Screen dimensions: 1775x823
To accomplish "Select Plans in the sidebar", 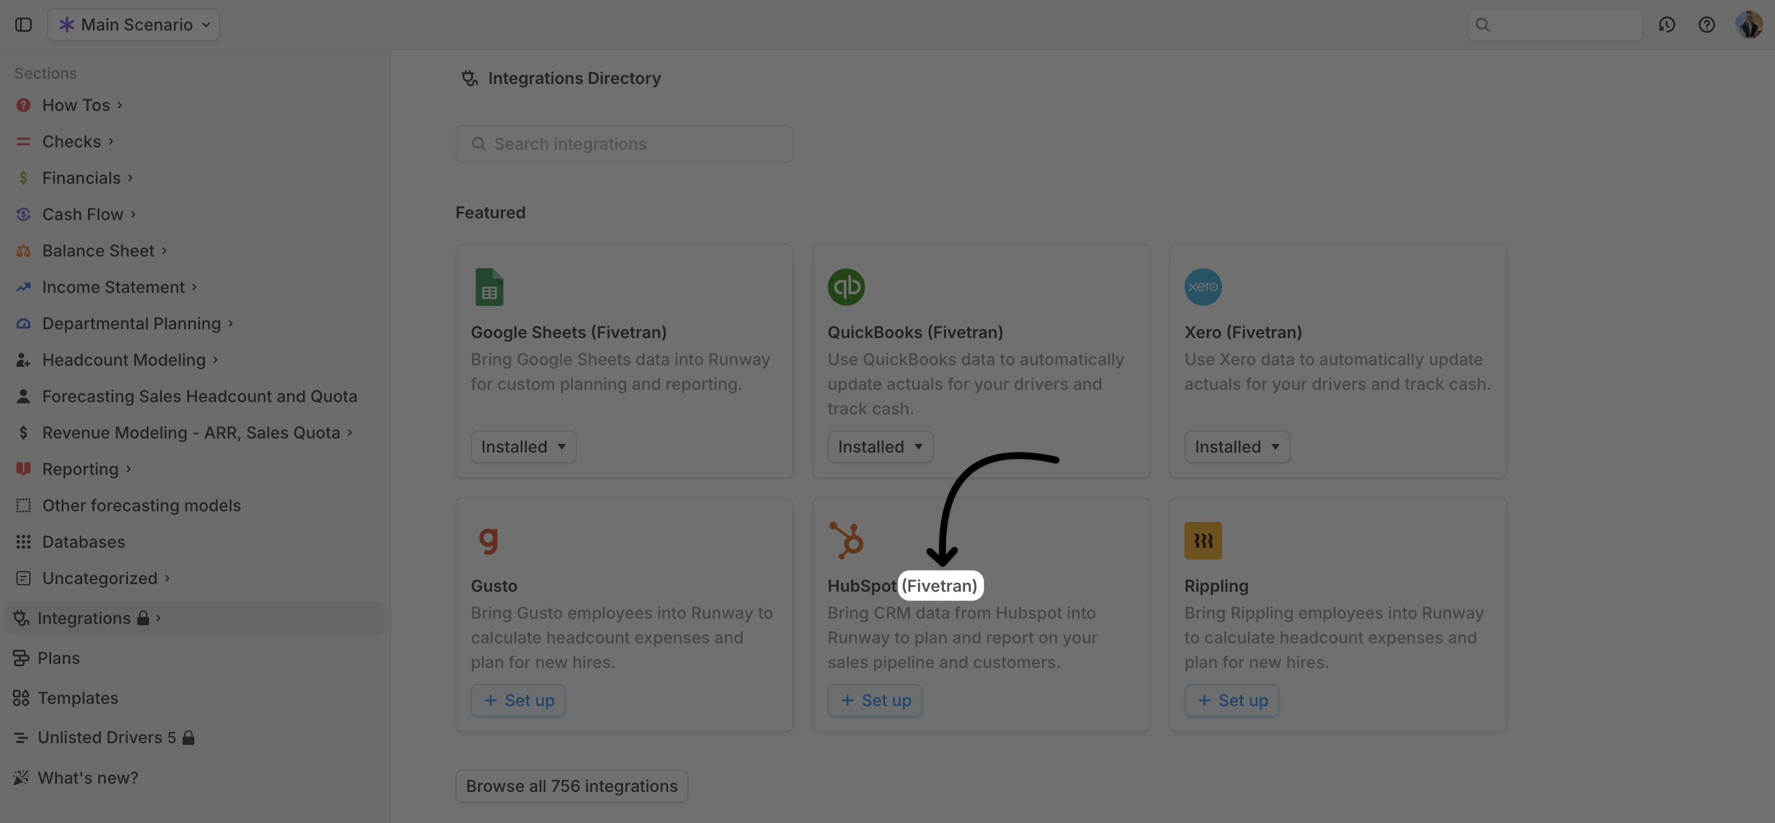I will pos(59,657).
